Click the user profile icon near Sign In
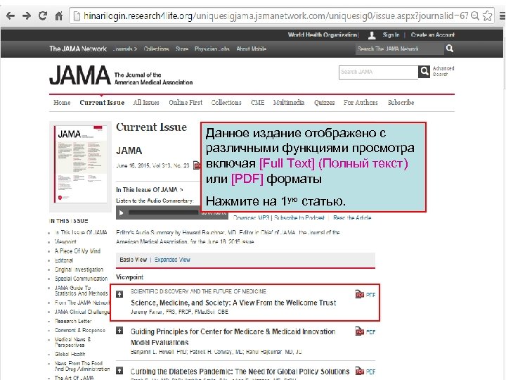The image size is (506, 380). tap(372, 35)
